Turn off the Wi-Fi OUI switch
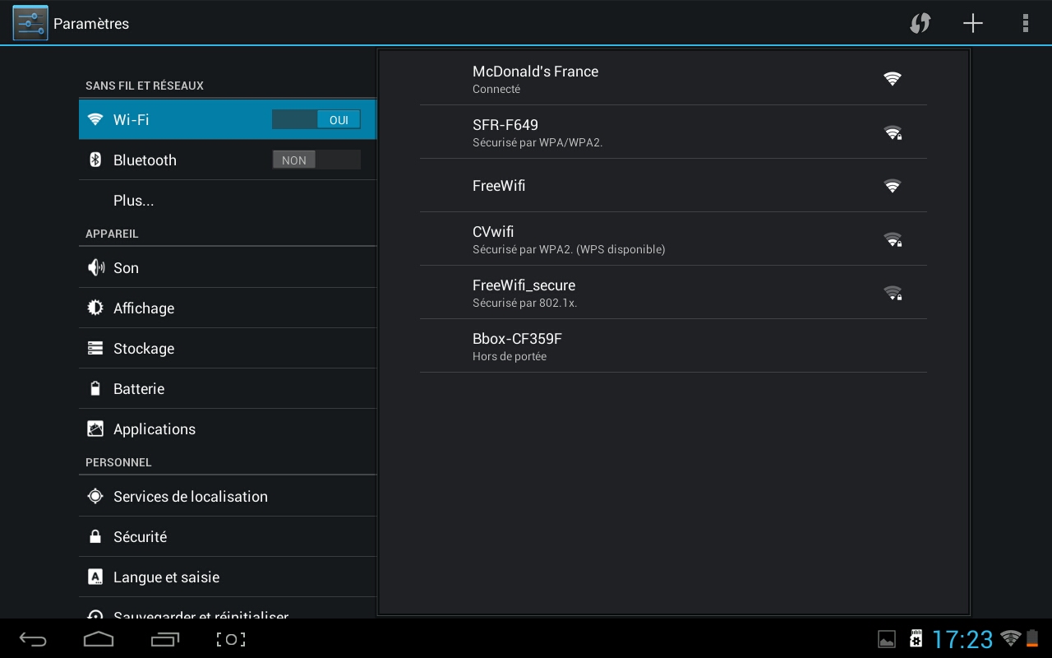This screenshot has height=658, width=1052. pyautogui.click(x=316, y=119)
